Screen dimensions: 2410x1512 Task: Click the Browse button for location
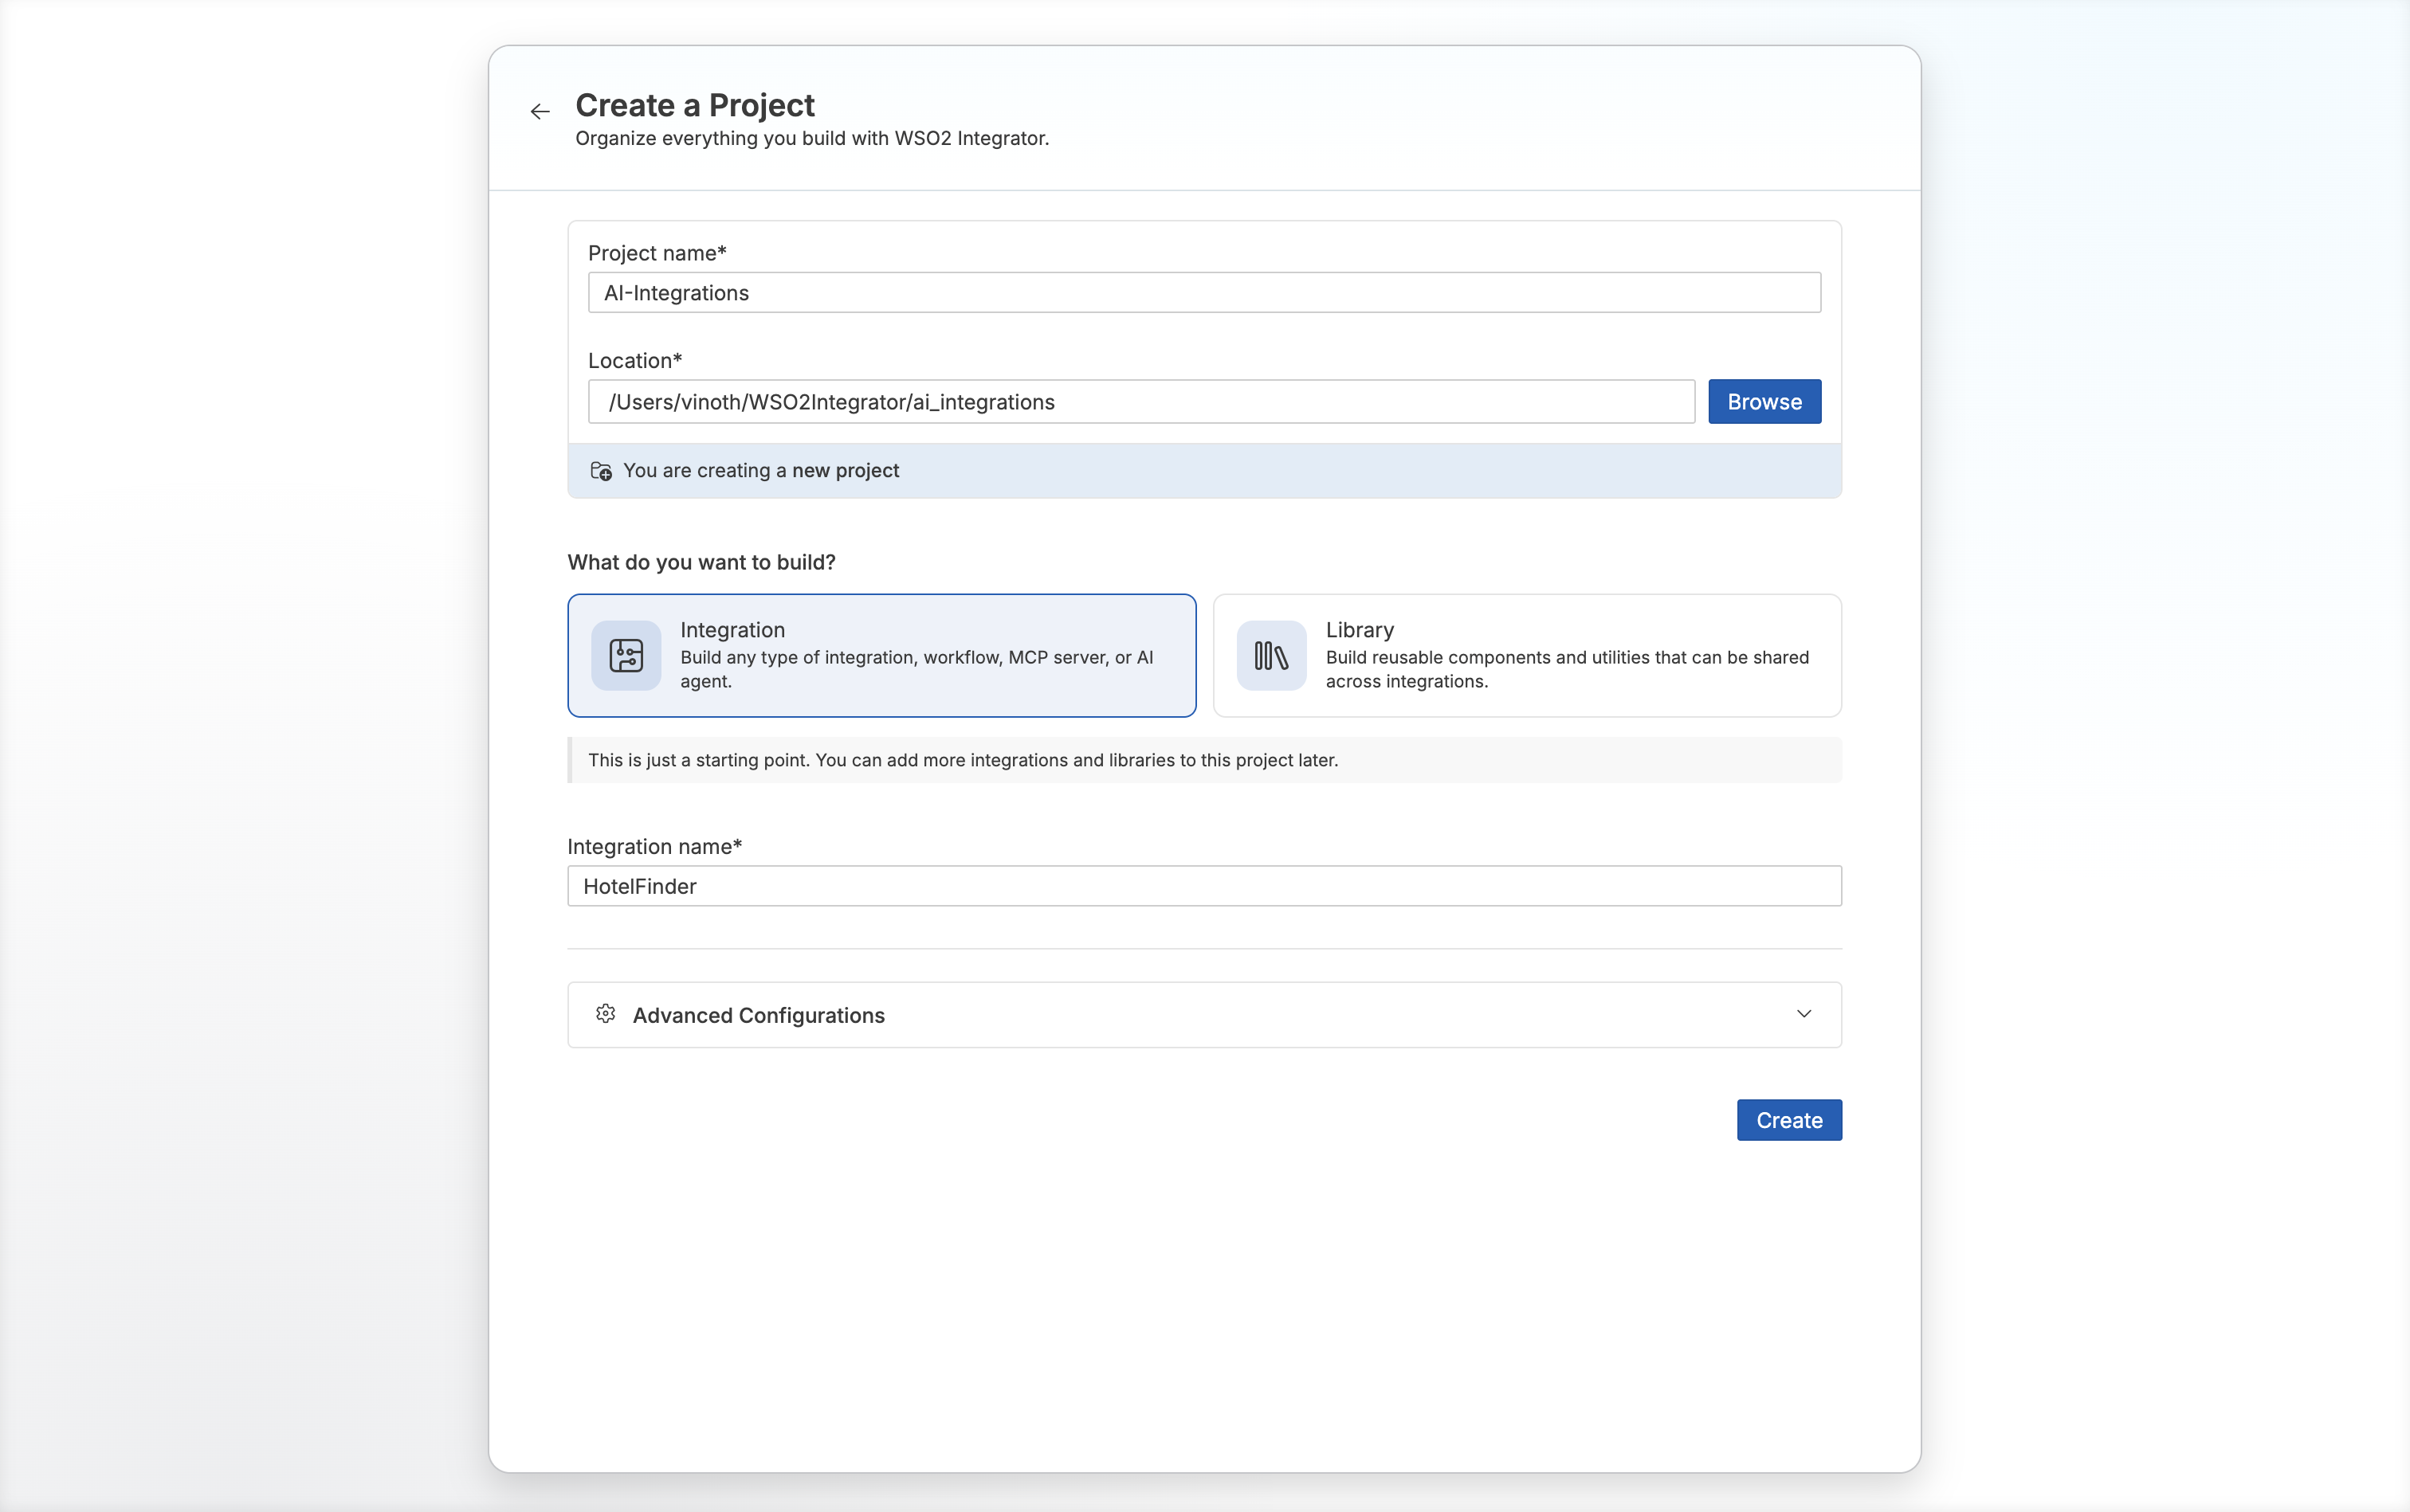pyautogui.click(x=1764, y=401)
